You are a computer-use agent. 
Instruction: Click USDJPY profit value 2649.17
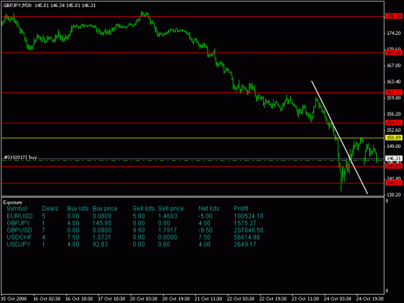tap(245, 244)
